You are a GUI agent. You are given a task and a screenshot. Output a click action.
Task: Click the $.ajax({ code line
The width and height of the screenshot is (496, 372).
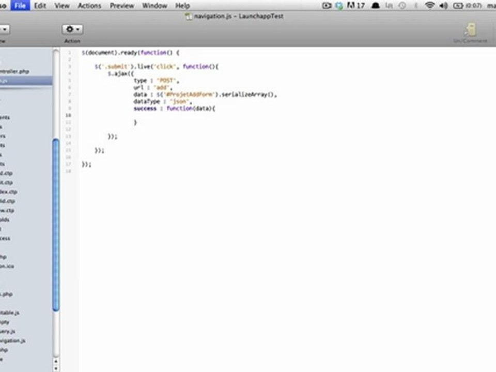pos(121,74)
